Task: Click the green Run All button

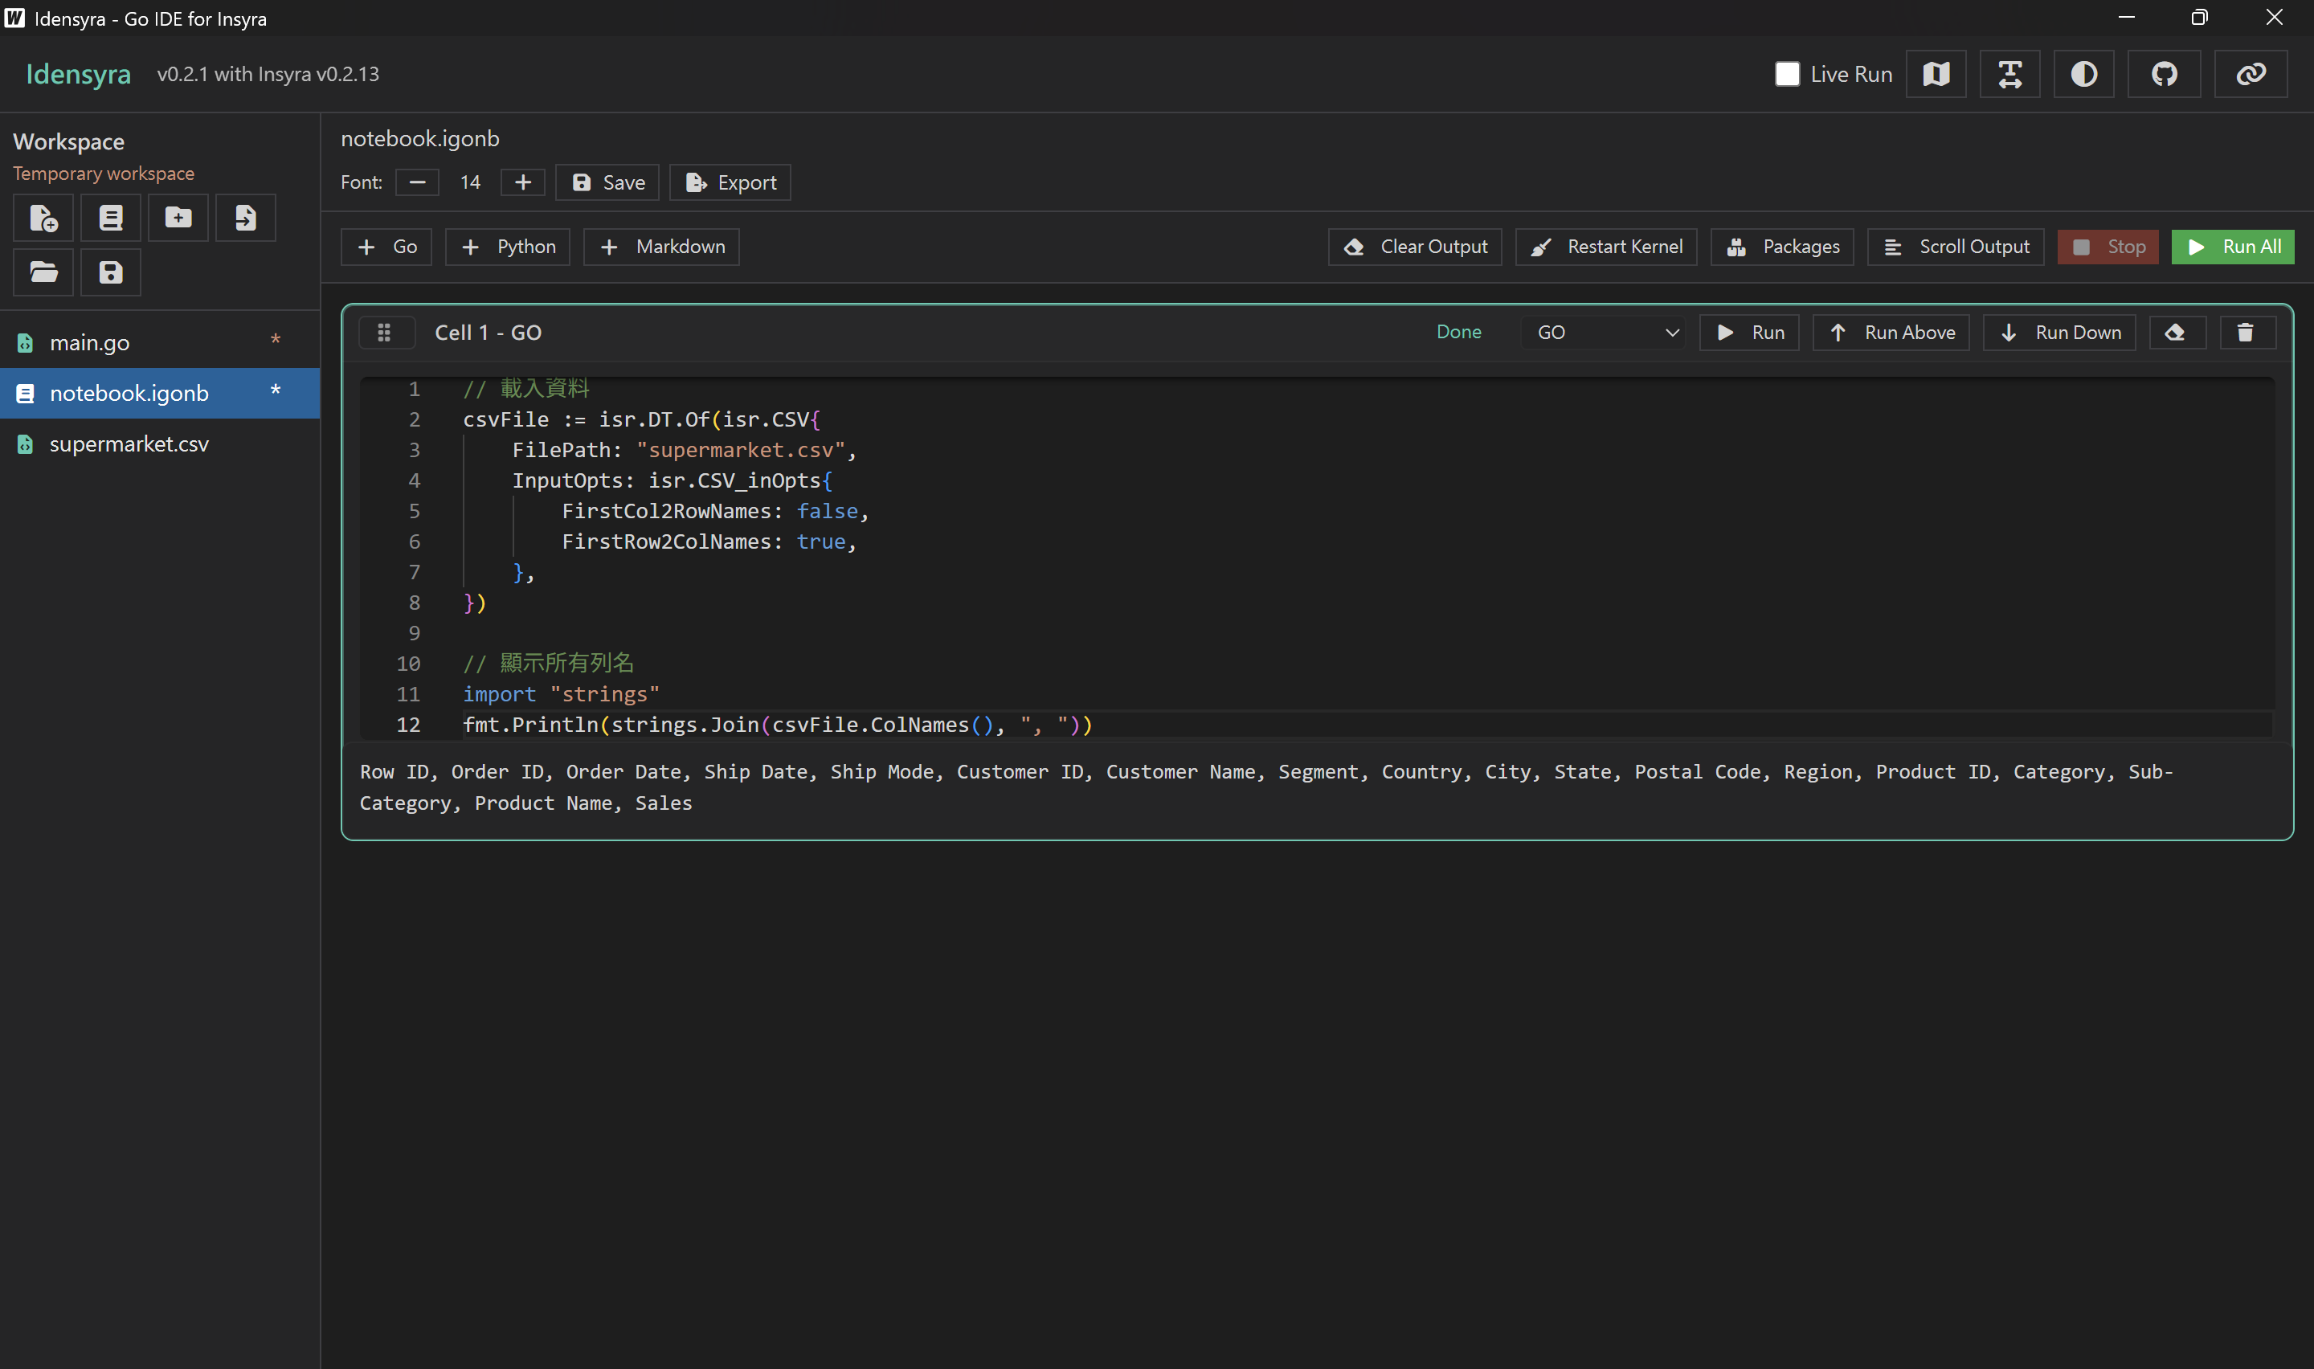Action: (2232, 247)
